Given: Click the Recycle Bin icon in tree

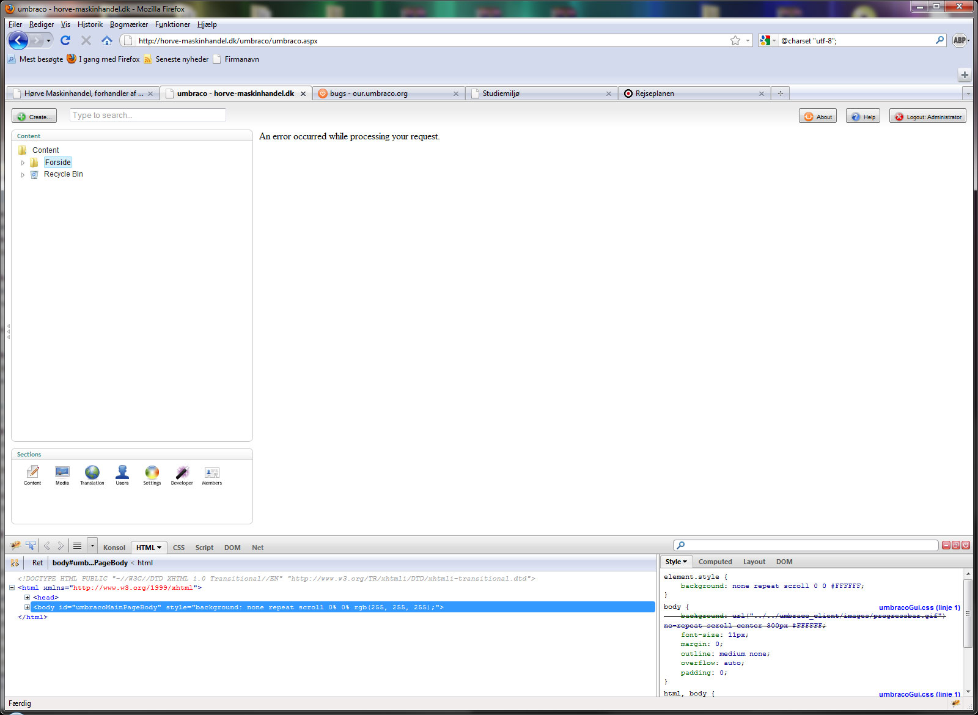Looking at the screenshot, I should (x=34, y=174).
